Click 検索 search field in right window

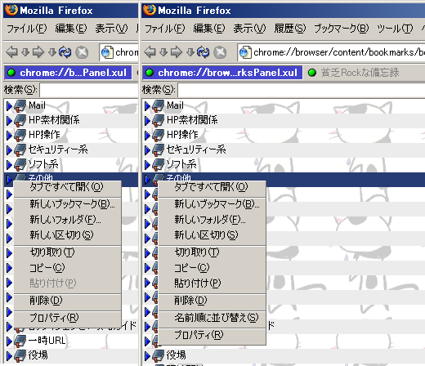tap(302, 90)
